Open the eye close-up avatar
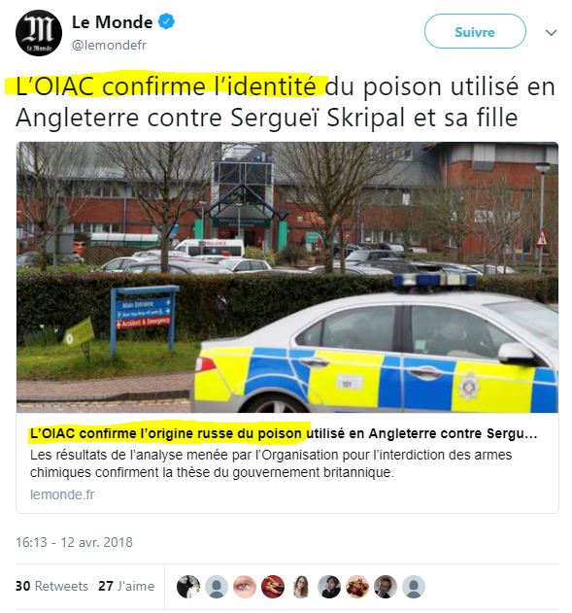 click(x=245, y=587)
